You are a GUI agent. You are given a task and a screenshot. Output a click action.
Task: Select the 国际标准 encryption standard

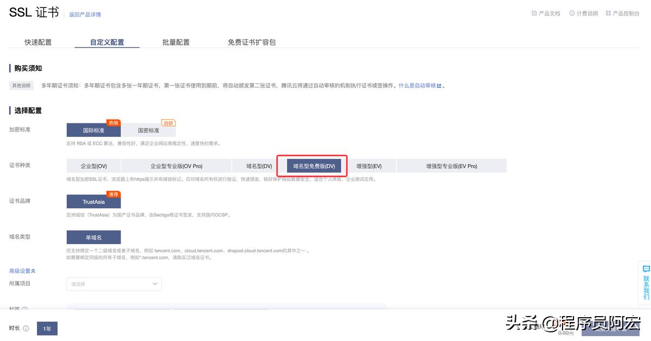[93, 130]
